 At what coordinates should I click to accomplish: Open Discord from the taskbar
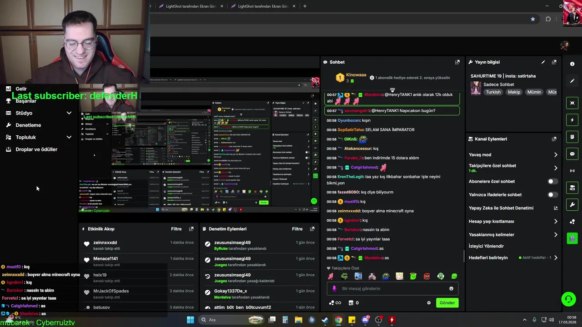[x=365, y=320]
